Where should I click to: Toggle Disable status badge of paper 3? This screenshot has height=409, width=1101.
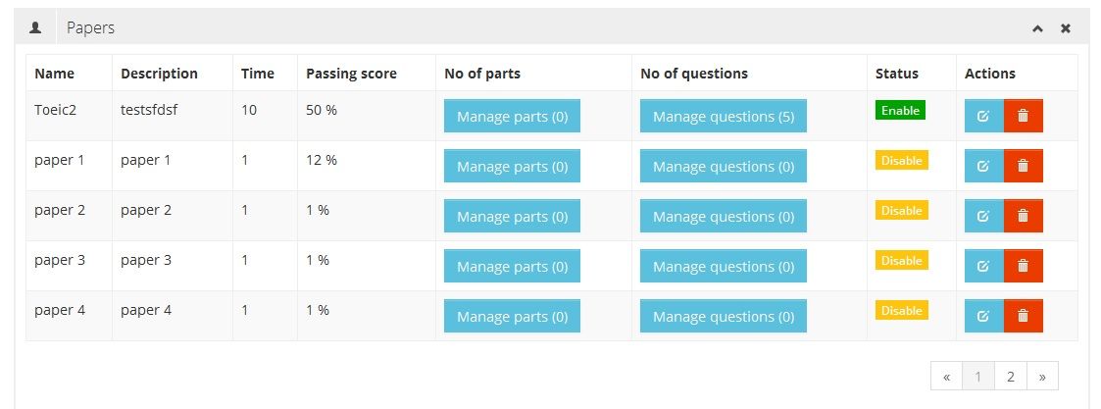pyautogui.click(x=901, y=260)
